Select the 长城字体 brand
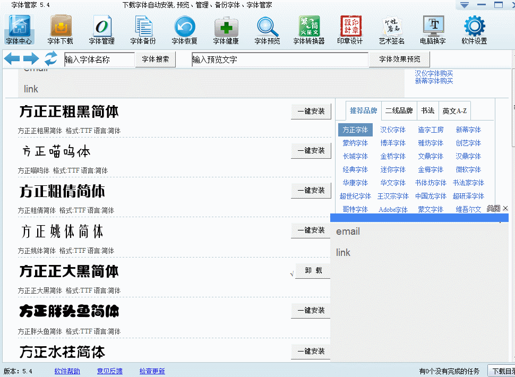 [x=355, y=156]
